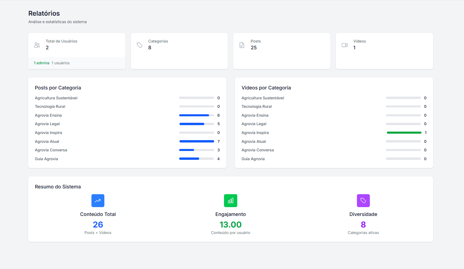Click the 'Posts + Vídeos' caption
Screen dimensions: 464x269
click(x=98, y=233)
